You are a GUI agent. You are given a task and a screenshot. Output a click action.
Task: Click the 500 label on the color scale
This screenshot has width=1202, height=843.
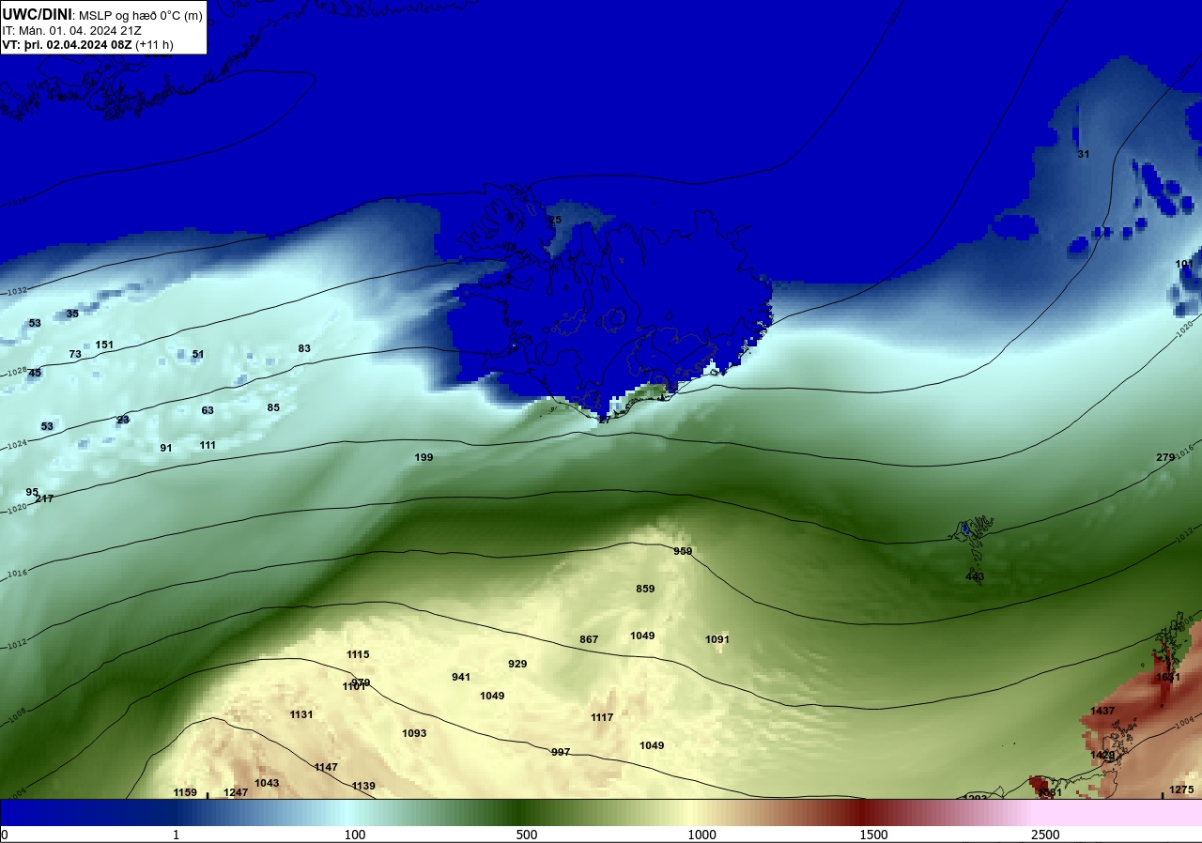[527, 835]
